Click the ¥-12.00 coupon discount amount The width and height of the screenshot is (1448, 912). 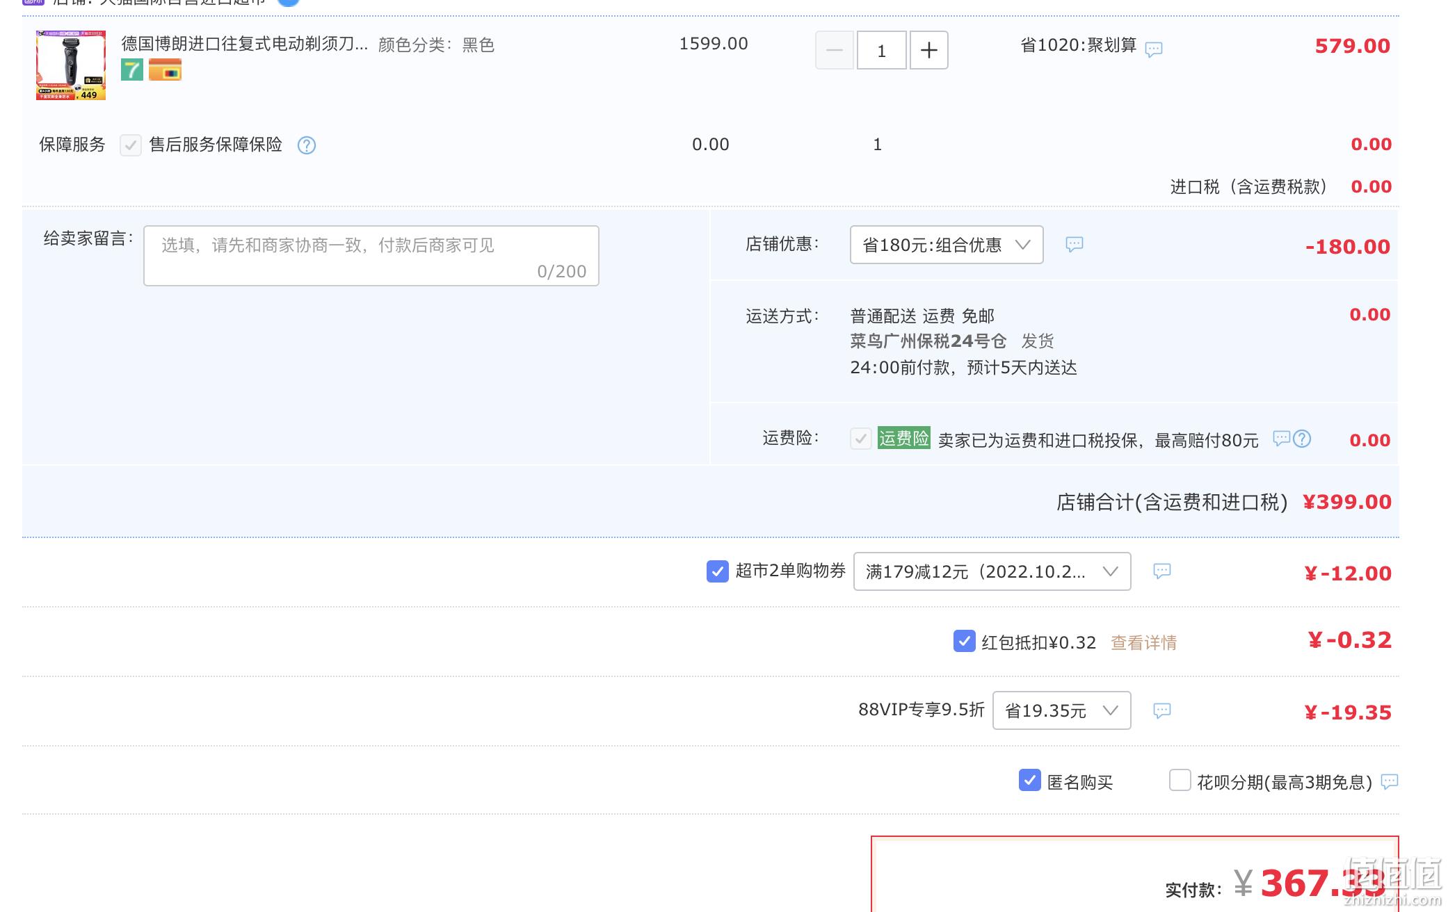click(x=1348, y=573)
